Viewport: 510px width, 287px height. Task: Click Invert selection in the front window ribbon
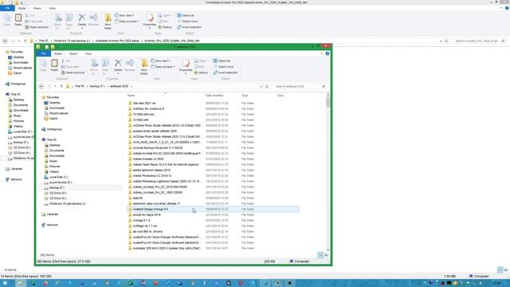tap(226, 73)
